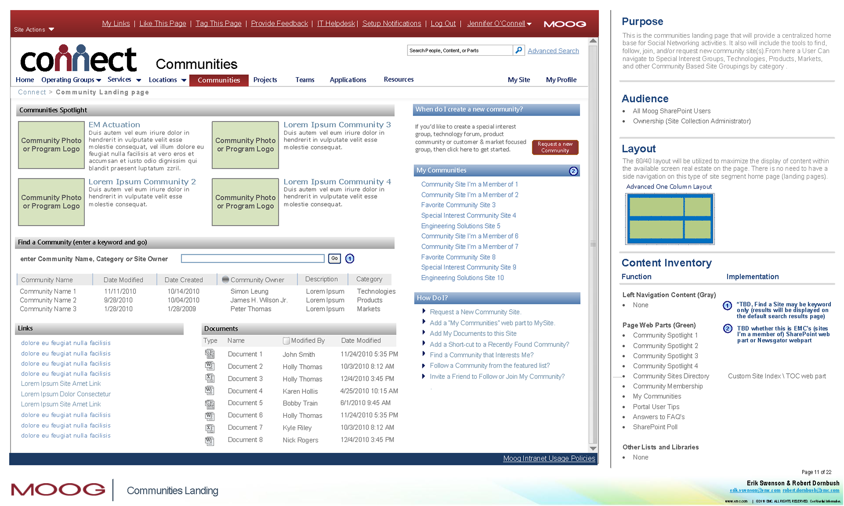The image size is (844, 506).
Task: Click Word file icon for Document 2
Action: click(x=210, y=366)
